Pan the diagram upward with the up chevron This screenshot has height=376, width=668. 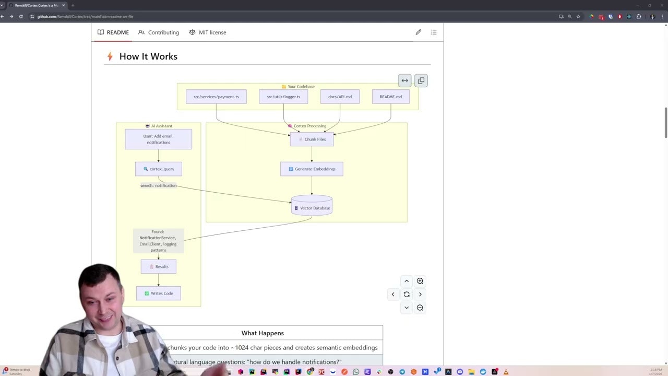(x=407, y=281)
